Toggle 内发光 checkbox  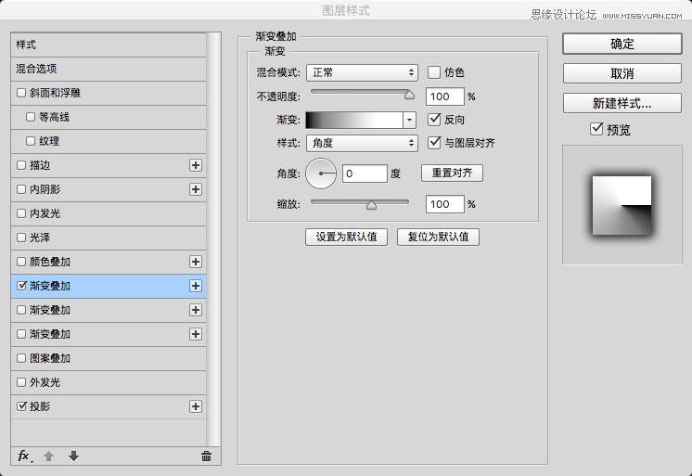point(21,213)
